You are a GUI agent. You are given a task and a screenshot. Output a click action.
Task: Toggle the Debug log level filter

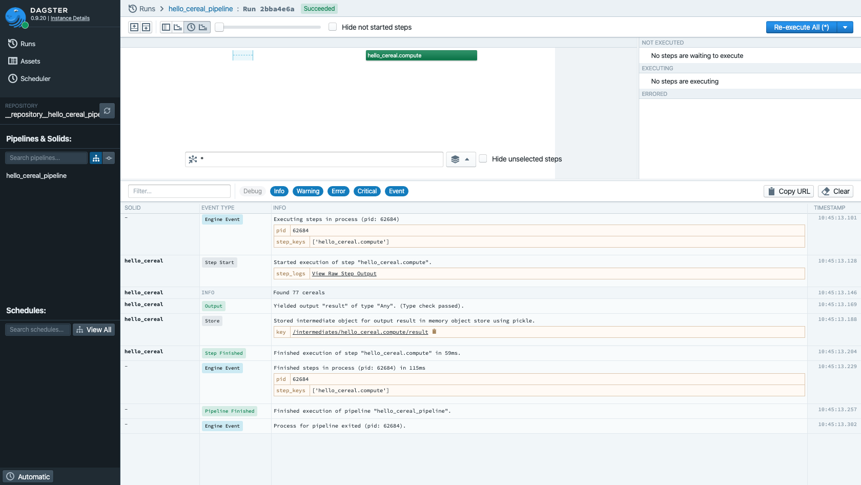[252, 191]
